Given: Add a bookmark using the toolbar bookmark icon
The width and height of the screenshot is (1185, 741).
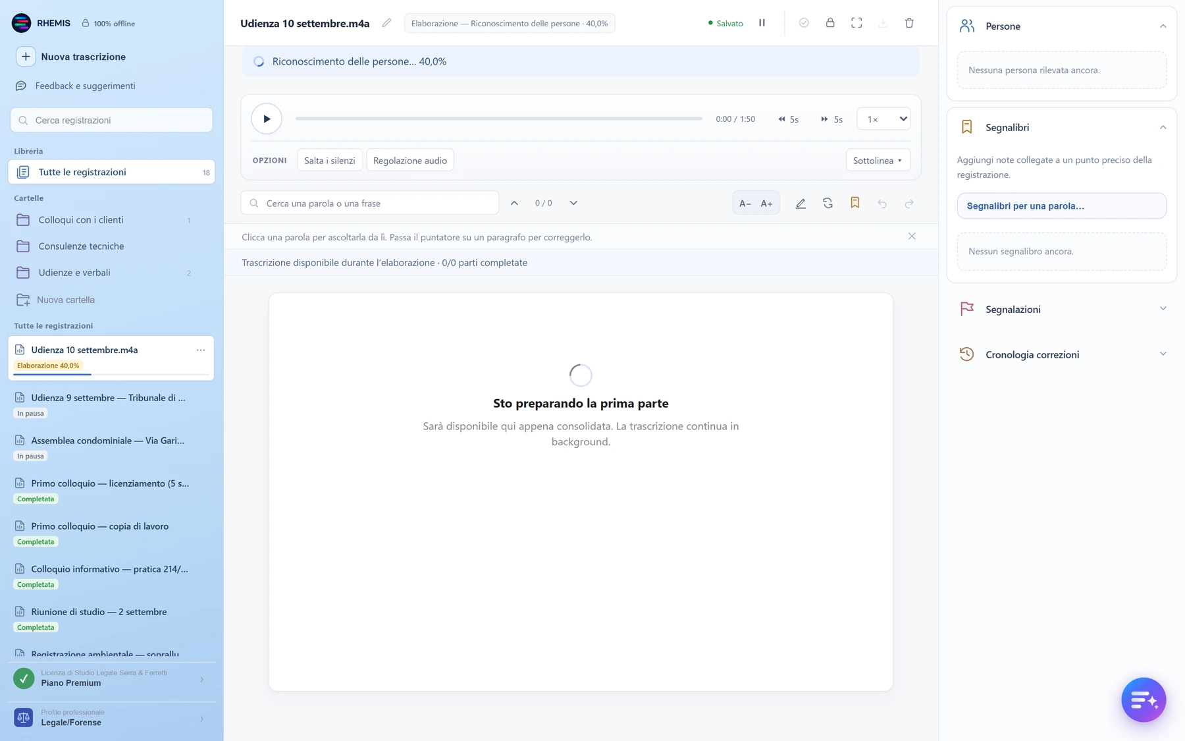Looking at the screenshot, I should click(x=855, y=203).
